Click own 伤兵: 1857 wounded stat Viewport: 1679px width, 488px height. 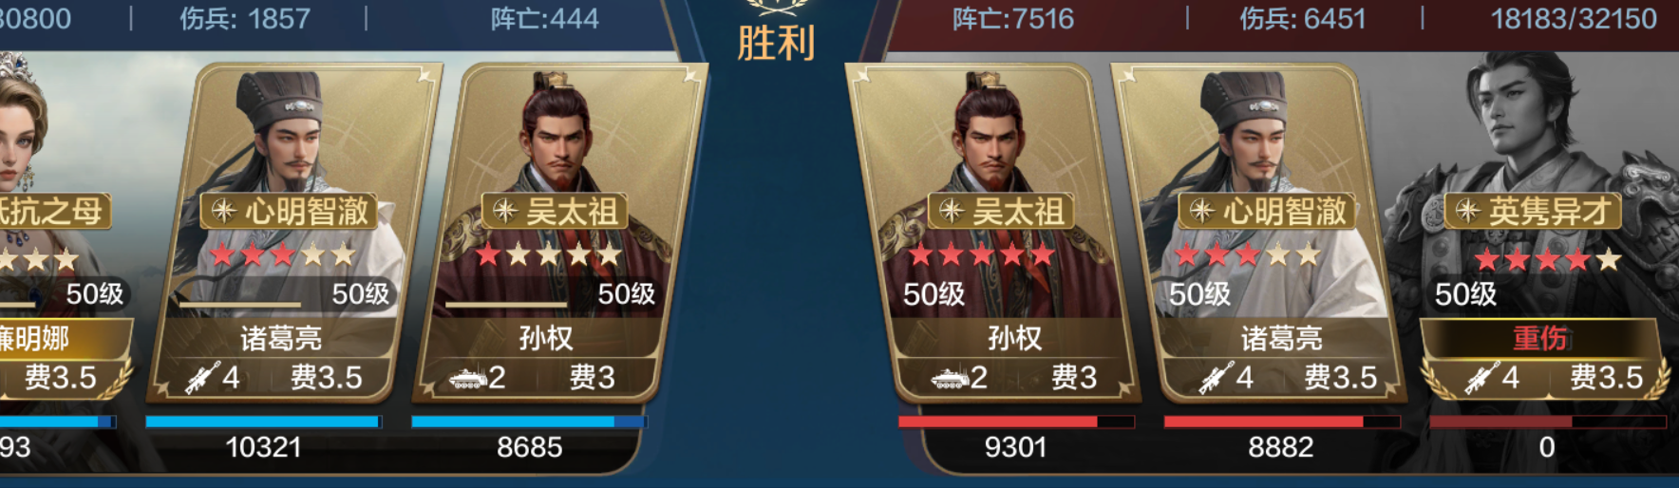pos(245,19)
